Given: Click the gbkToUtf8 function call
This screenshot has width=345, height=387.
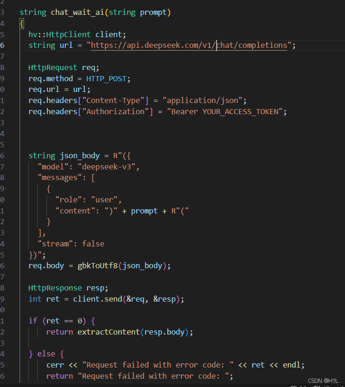Looking at the screenshot, I should (98, 266).
